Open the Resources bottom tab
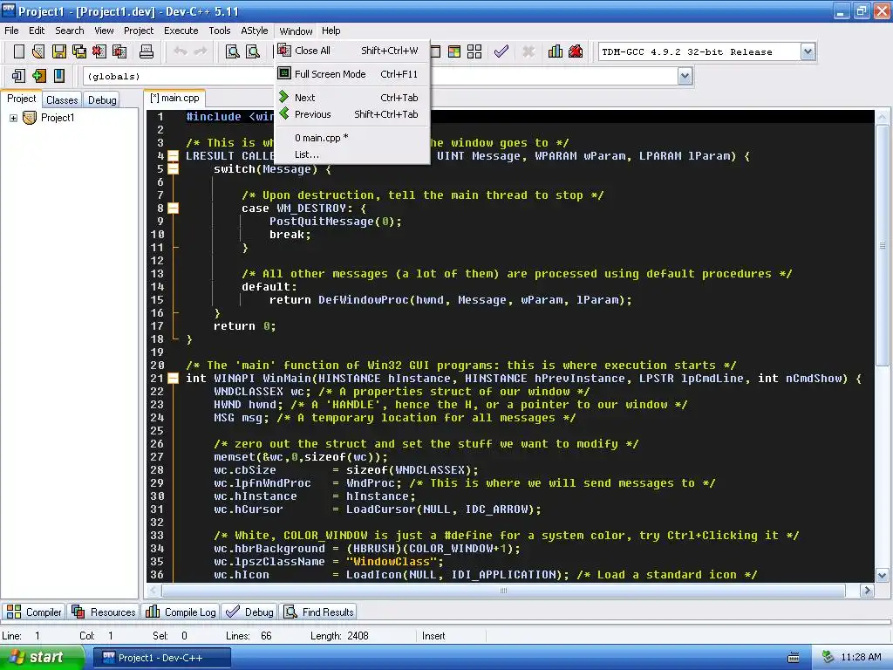893x670 pixels. (104, 612)
